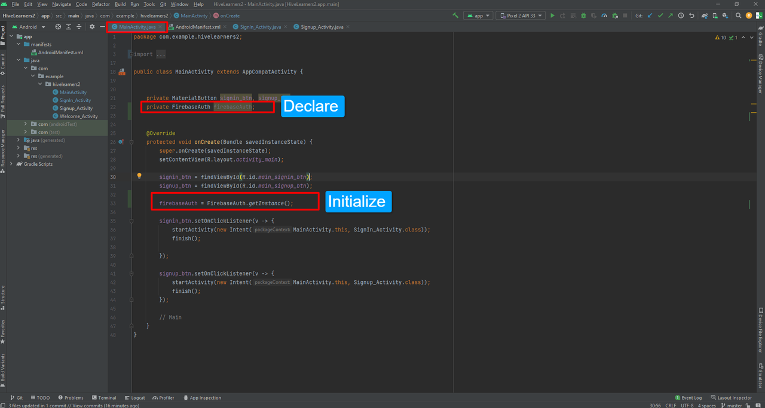Open SDK Manager toolbar icon
Viewport: 765px width, 408px height.
[x=725, y=16]
